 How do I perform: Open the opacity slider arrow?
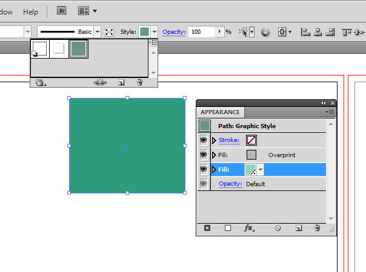click(219, 31)
